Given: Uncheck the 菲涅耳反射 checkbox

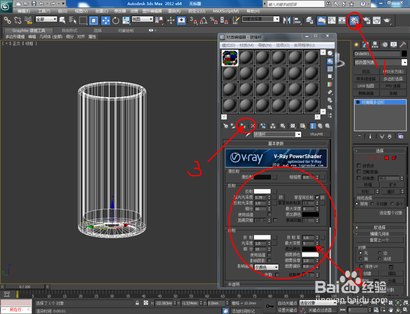Looking at the screenshot, I should click(317, 197).
